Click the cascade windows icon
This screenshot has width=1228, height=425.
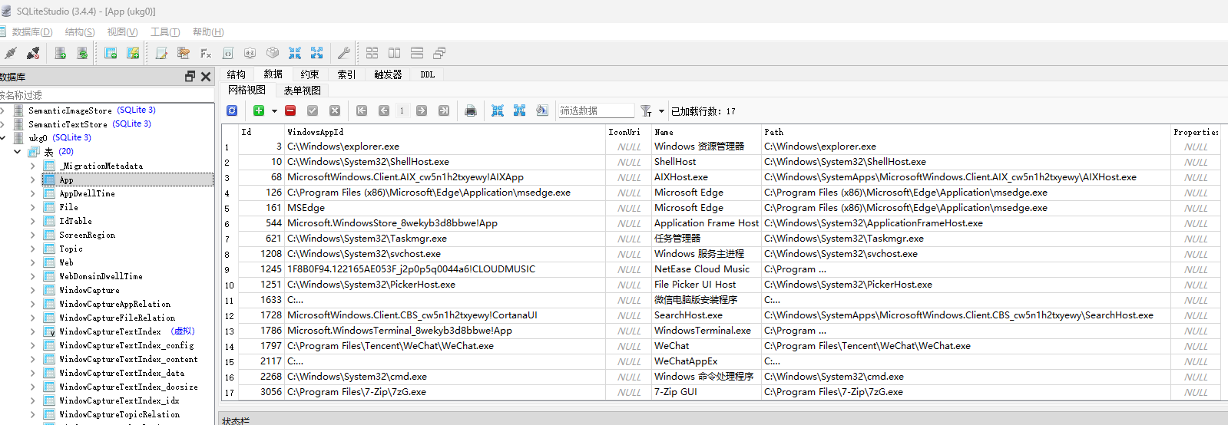pyautogui.click(x=439, y=53)
